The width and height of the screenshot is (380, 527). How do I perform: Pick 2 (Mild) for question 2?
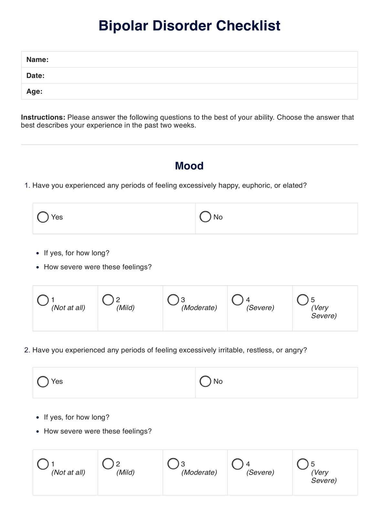pos(108,464)
